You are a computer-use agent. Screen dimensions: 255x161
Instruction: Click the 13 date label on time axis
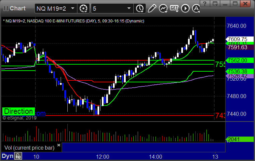(x=215, y=157)
